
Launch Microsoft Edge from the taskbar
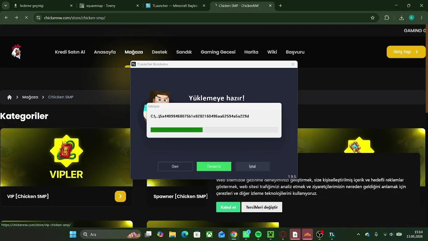[185, 234]
